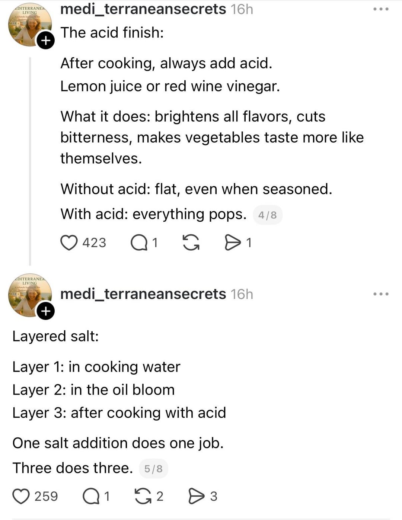
Task: Tap the 4/8 thread position badge
Action: 267,215
